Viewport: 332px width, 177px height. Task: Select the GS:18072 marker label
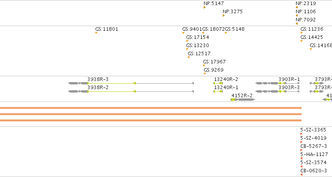[213, 29]
